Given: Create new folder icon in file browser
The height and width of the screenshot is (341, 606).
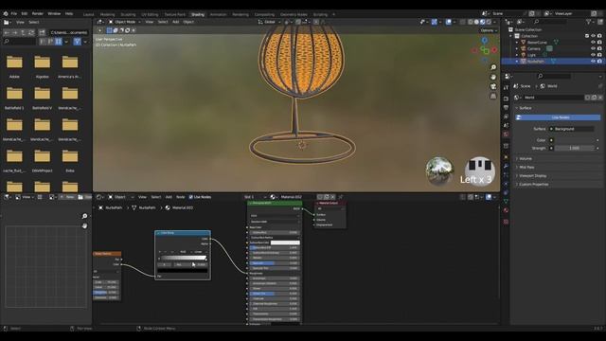Looking at the screenshot, I should [x=42, y=33].
